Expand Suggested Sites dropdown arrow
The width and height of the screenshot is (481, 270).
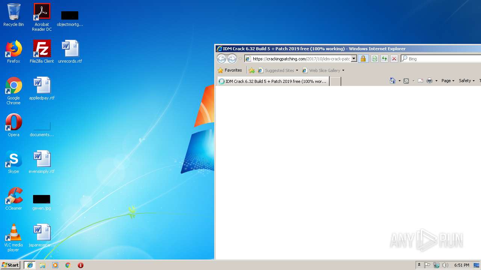pos(297,70)
